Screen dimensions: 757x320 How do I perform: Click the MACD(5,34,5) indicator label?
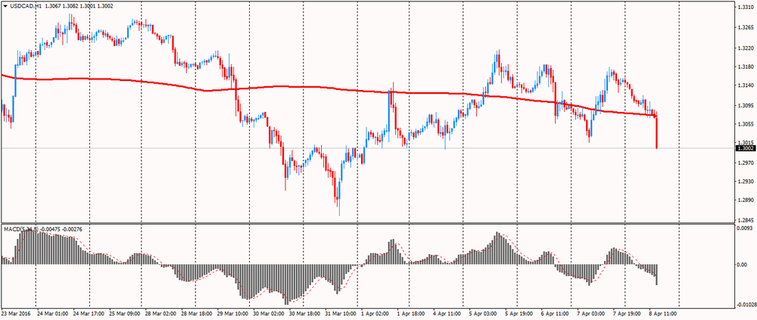(20, 228)
